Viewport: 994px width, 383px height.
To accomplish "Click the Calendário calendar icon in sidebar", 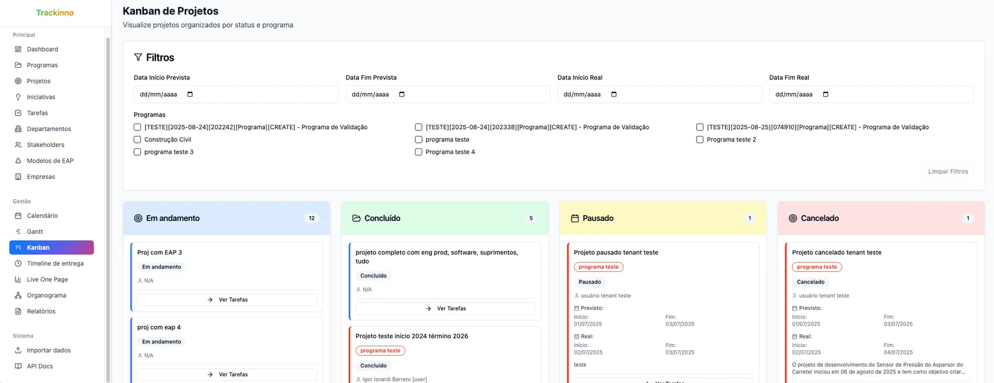I will tap(18, 216).
